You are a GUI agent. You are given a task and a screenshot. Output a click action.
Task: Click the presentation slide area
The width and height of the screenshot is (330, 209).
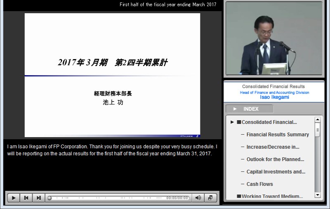pyautogui.click(x=112, y=75)
